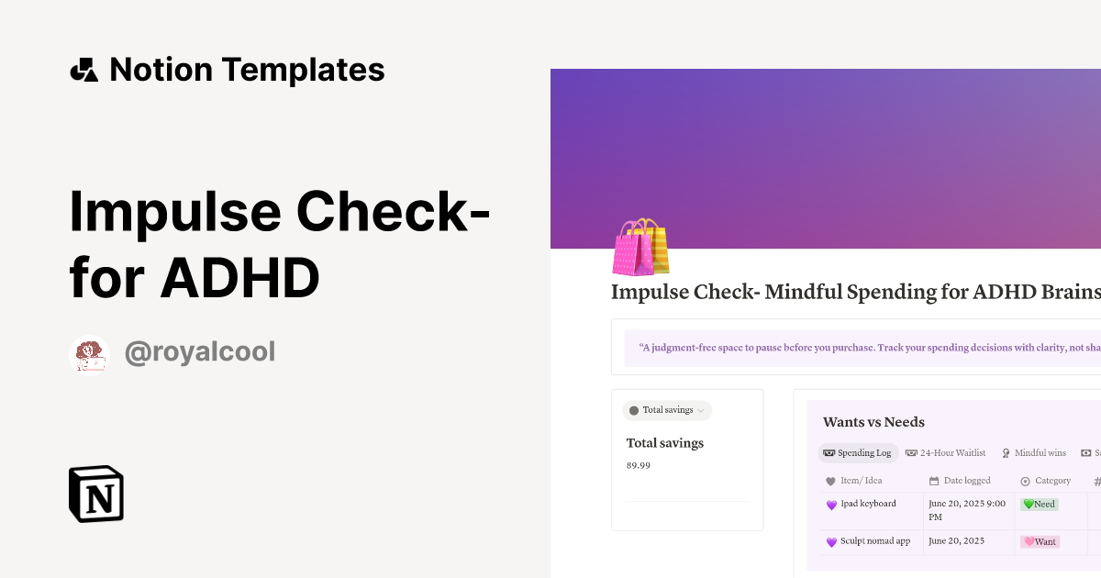Click the heart icon in Item/Idea column header
Screen dimensions: 1101x578
[829, 480]
